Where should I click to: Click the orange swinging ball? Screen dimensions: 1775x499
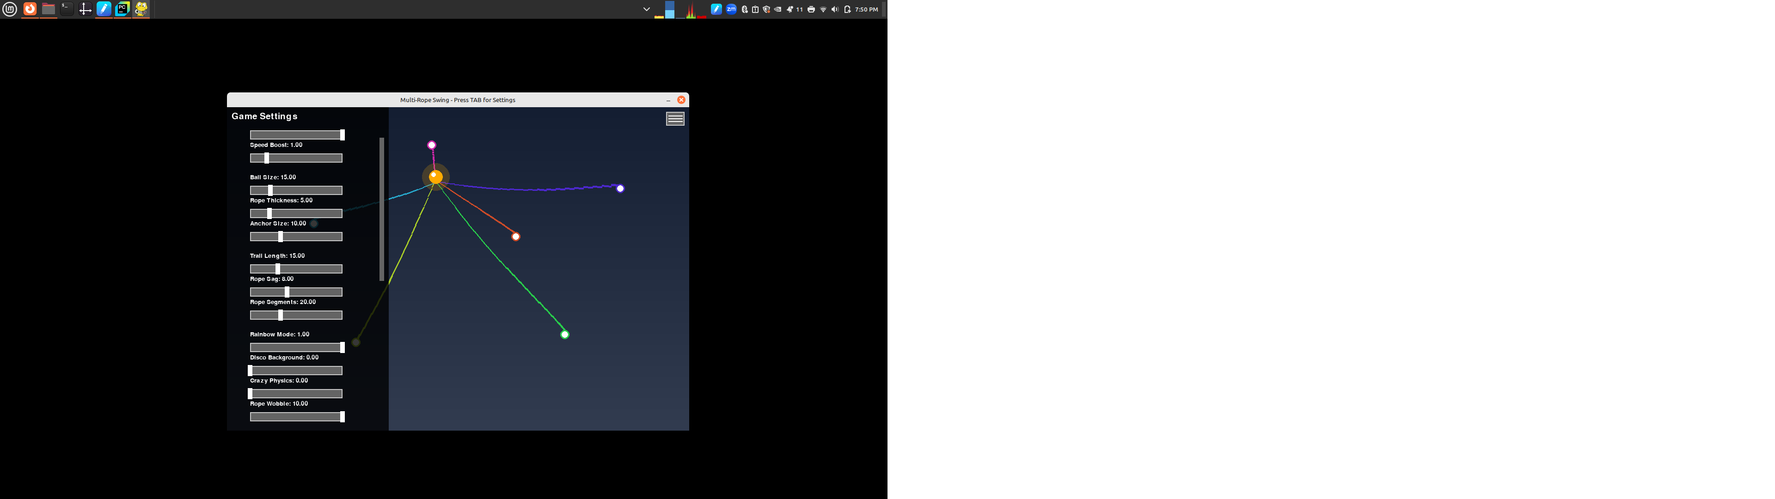point(435,176)
